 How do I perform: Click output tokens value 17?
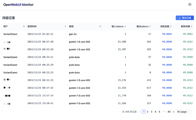tap(150, 34)
